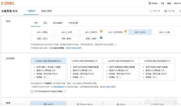
Task: Select the Windows Server image
Action: point(85,103)
